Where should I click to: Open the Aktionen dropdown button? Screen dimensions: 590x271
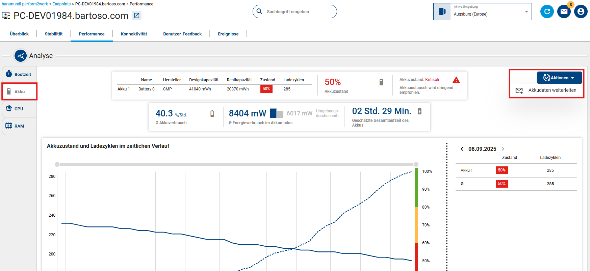(559, 78)
